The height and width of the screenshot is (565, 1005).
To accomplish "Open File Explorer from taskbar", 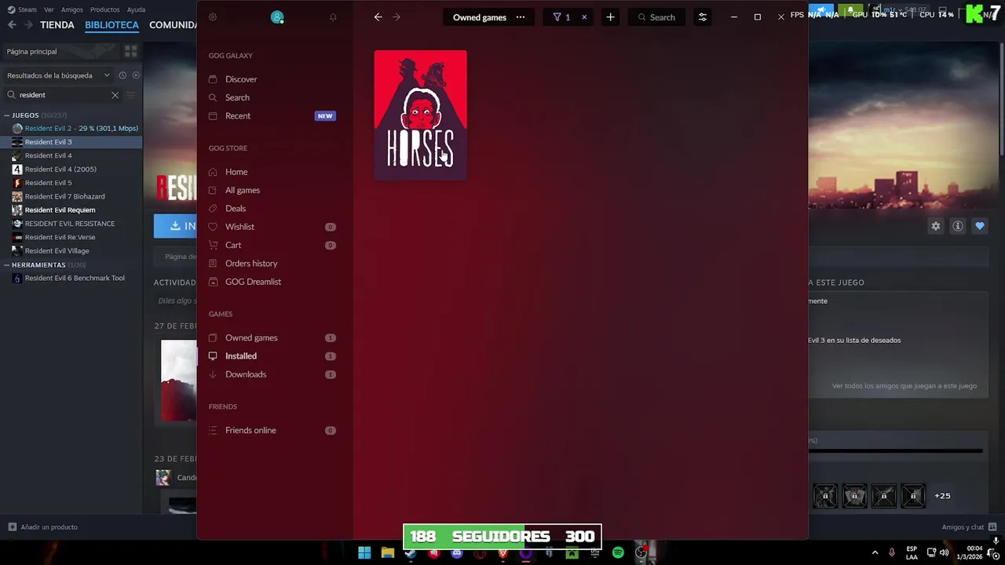I will click(388, 553).
